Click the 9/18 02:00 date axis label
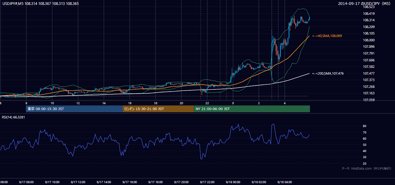This screenshot has width=395, height=185. coord(259,182)
